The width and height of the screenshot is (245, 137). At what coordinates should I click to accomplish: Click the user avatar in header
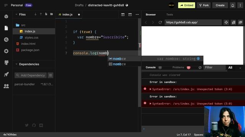coord(171,5)
